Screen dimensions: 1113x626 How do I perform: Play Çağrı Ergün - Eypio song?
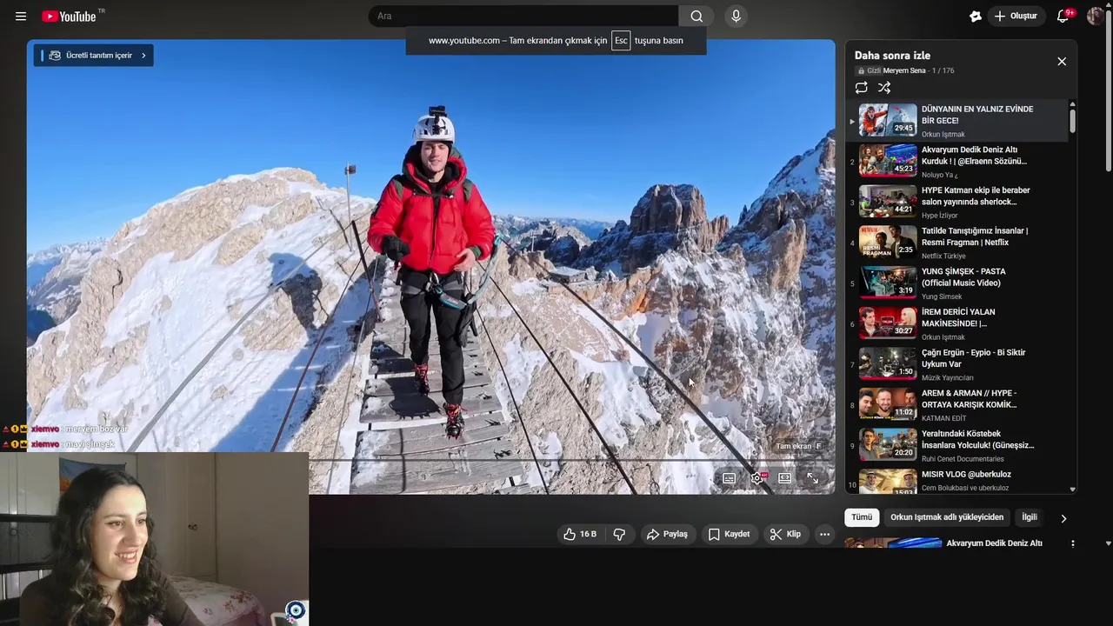[974, 358]
